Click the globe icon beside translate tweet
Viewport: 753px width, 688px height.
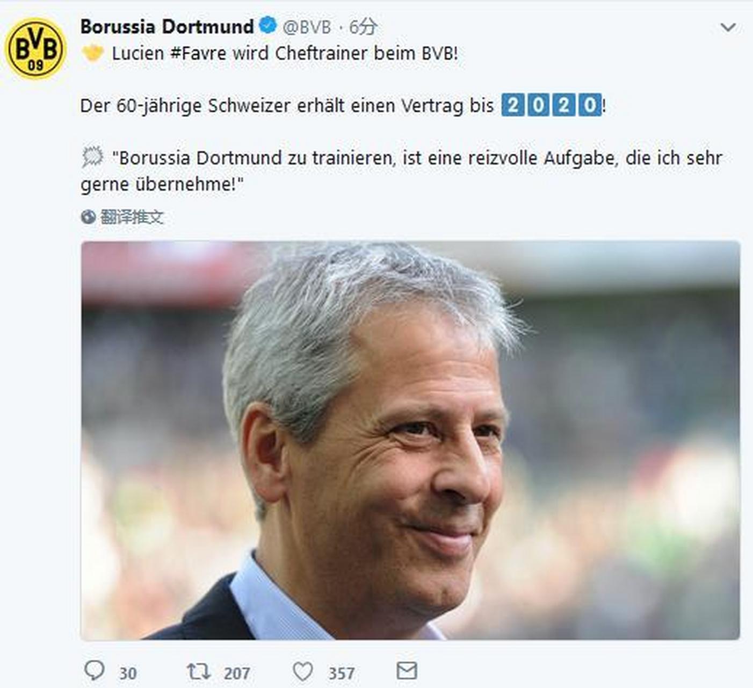88,217
